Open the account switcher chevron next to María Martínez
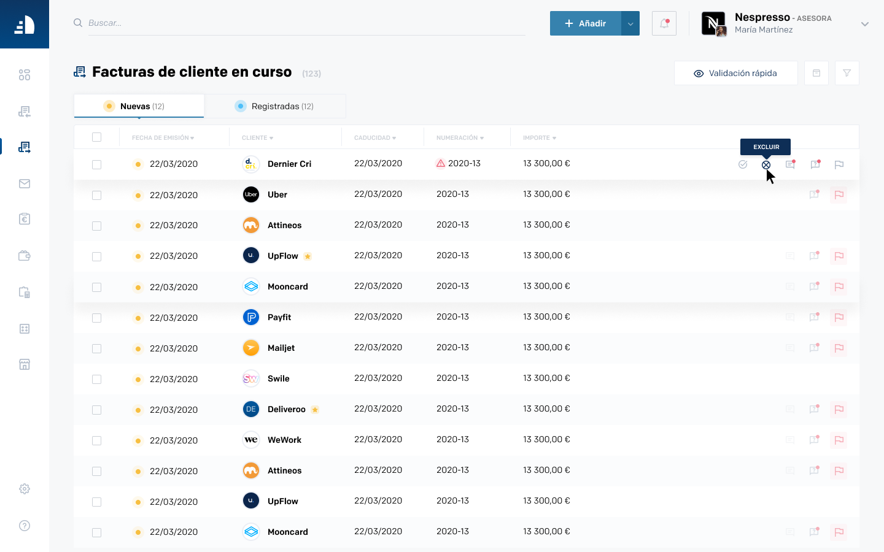Image resolution: width=884 pixels, height=552 pixels. click(x=864, y=23)
